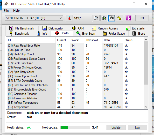Screen dimensions: 154x135
Task: Switch to the Extra tests tab
Action: point(135,28)
